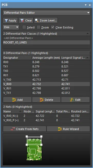The width and height of the screenshot is (93, 168).
Task: Uncheck the Clear Existing checkbox
Action: [x=53, y=27]
